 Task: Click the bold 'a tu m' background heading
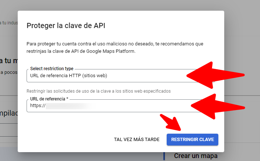point(8,61)
